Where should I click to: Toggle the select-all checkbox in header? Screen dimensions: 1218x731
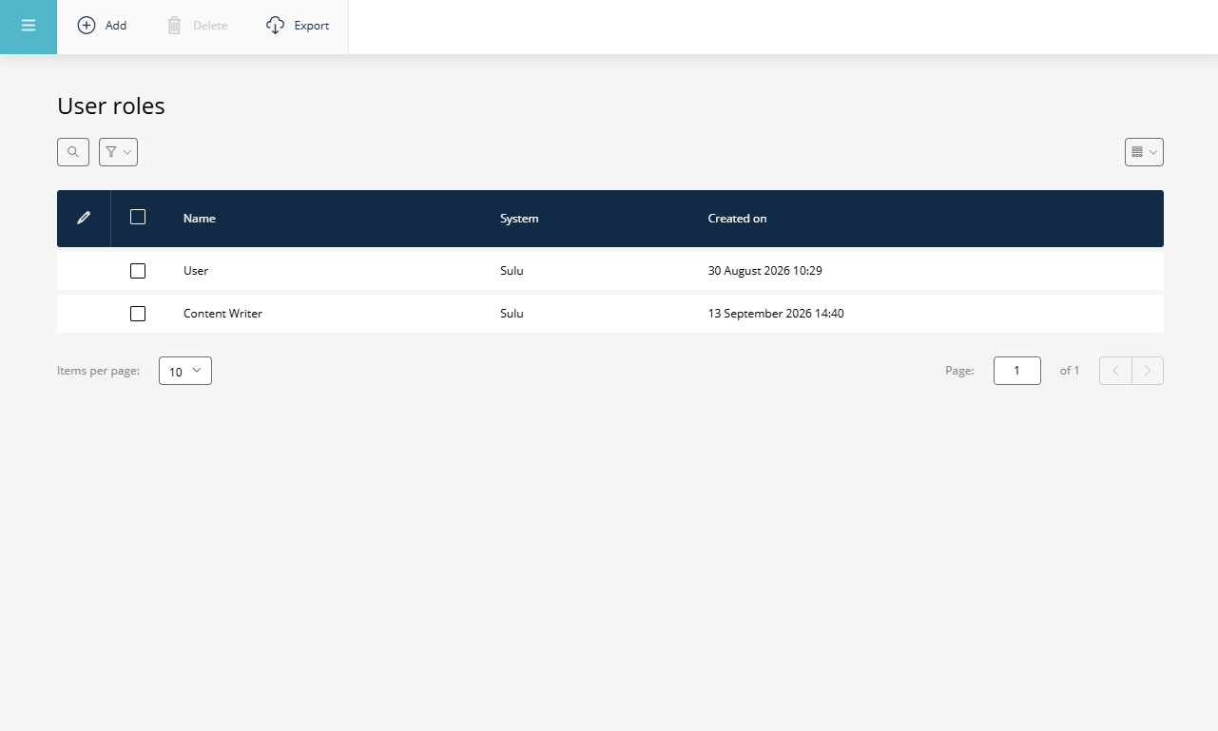[x=138, y=217]
